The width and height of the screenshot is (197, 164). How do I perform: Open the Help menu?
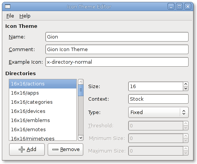(x=25, y=16)
